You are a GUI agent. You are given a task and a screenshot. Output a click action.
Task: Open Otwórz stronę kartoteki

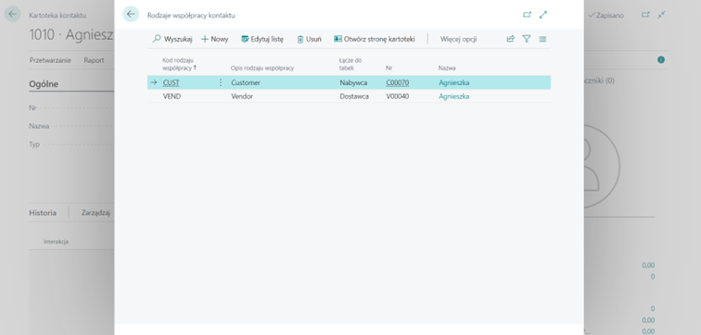(x=375, y=39)
